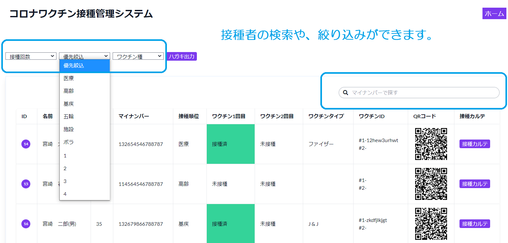Click the ハガキ出力 button
508x243 pixels.
coord(182,57)
